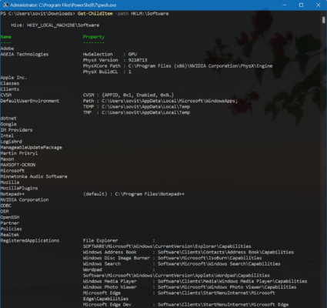Select the Maxon entry

7,159
